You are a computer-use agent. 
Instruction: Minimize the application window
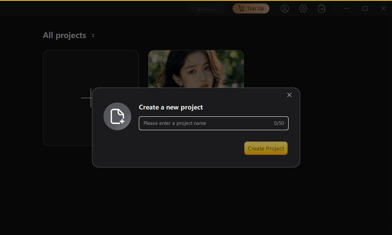coord(347,8)
